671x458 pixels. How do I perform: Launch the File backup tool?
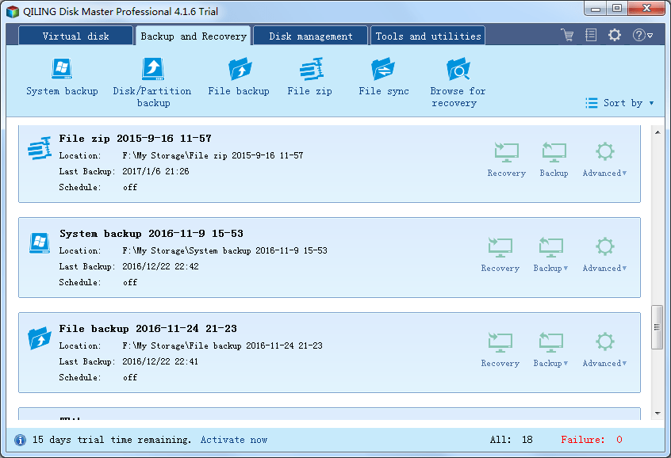239,77
